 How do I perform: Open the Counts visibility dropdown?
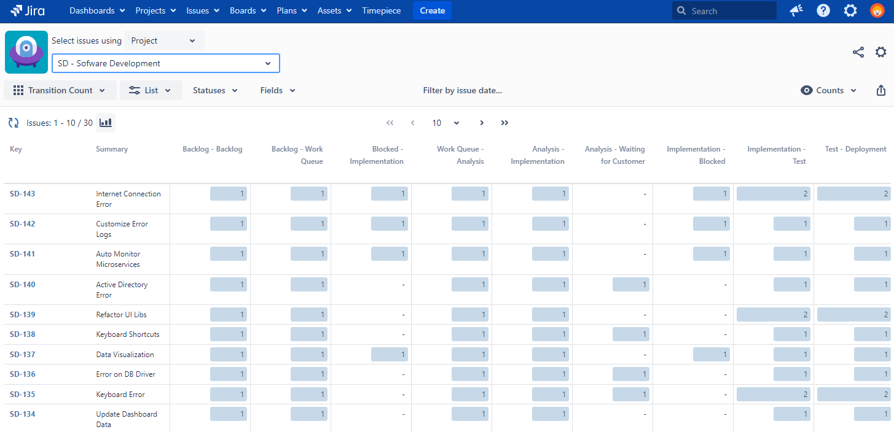pyautogui.click(x=829, y=90)
